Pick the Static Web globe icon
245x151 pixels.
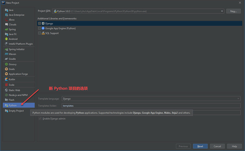(6, 90)
